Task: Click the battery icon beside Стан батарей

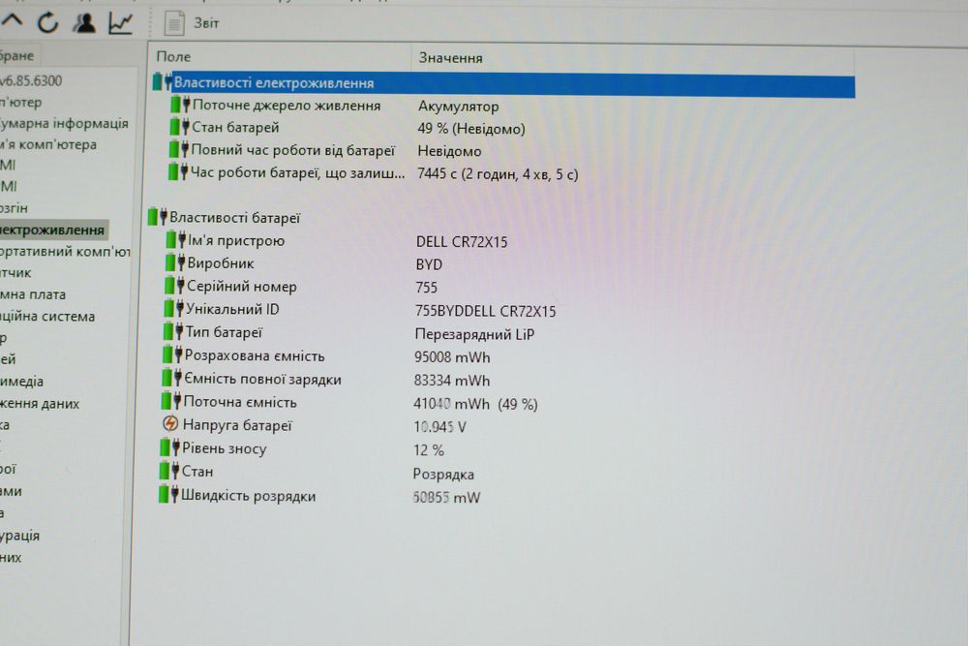Action: point(179,127)
